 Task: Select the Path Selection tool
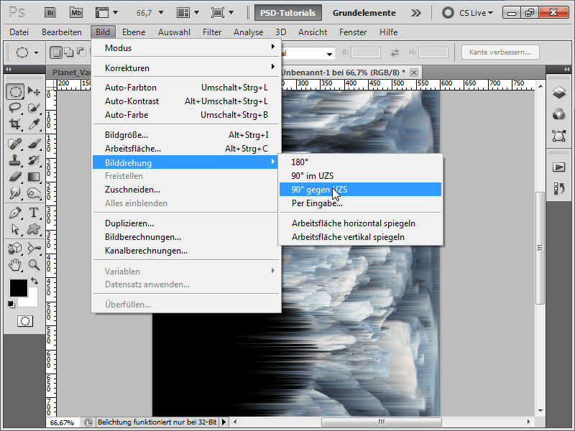tap(15, 229)
